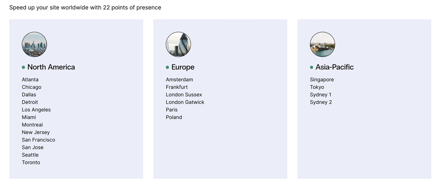Click green dot beside Europe heading
The image size is (440, 188).
tap(167, 67)
